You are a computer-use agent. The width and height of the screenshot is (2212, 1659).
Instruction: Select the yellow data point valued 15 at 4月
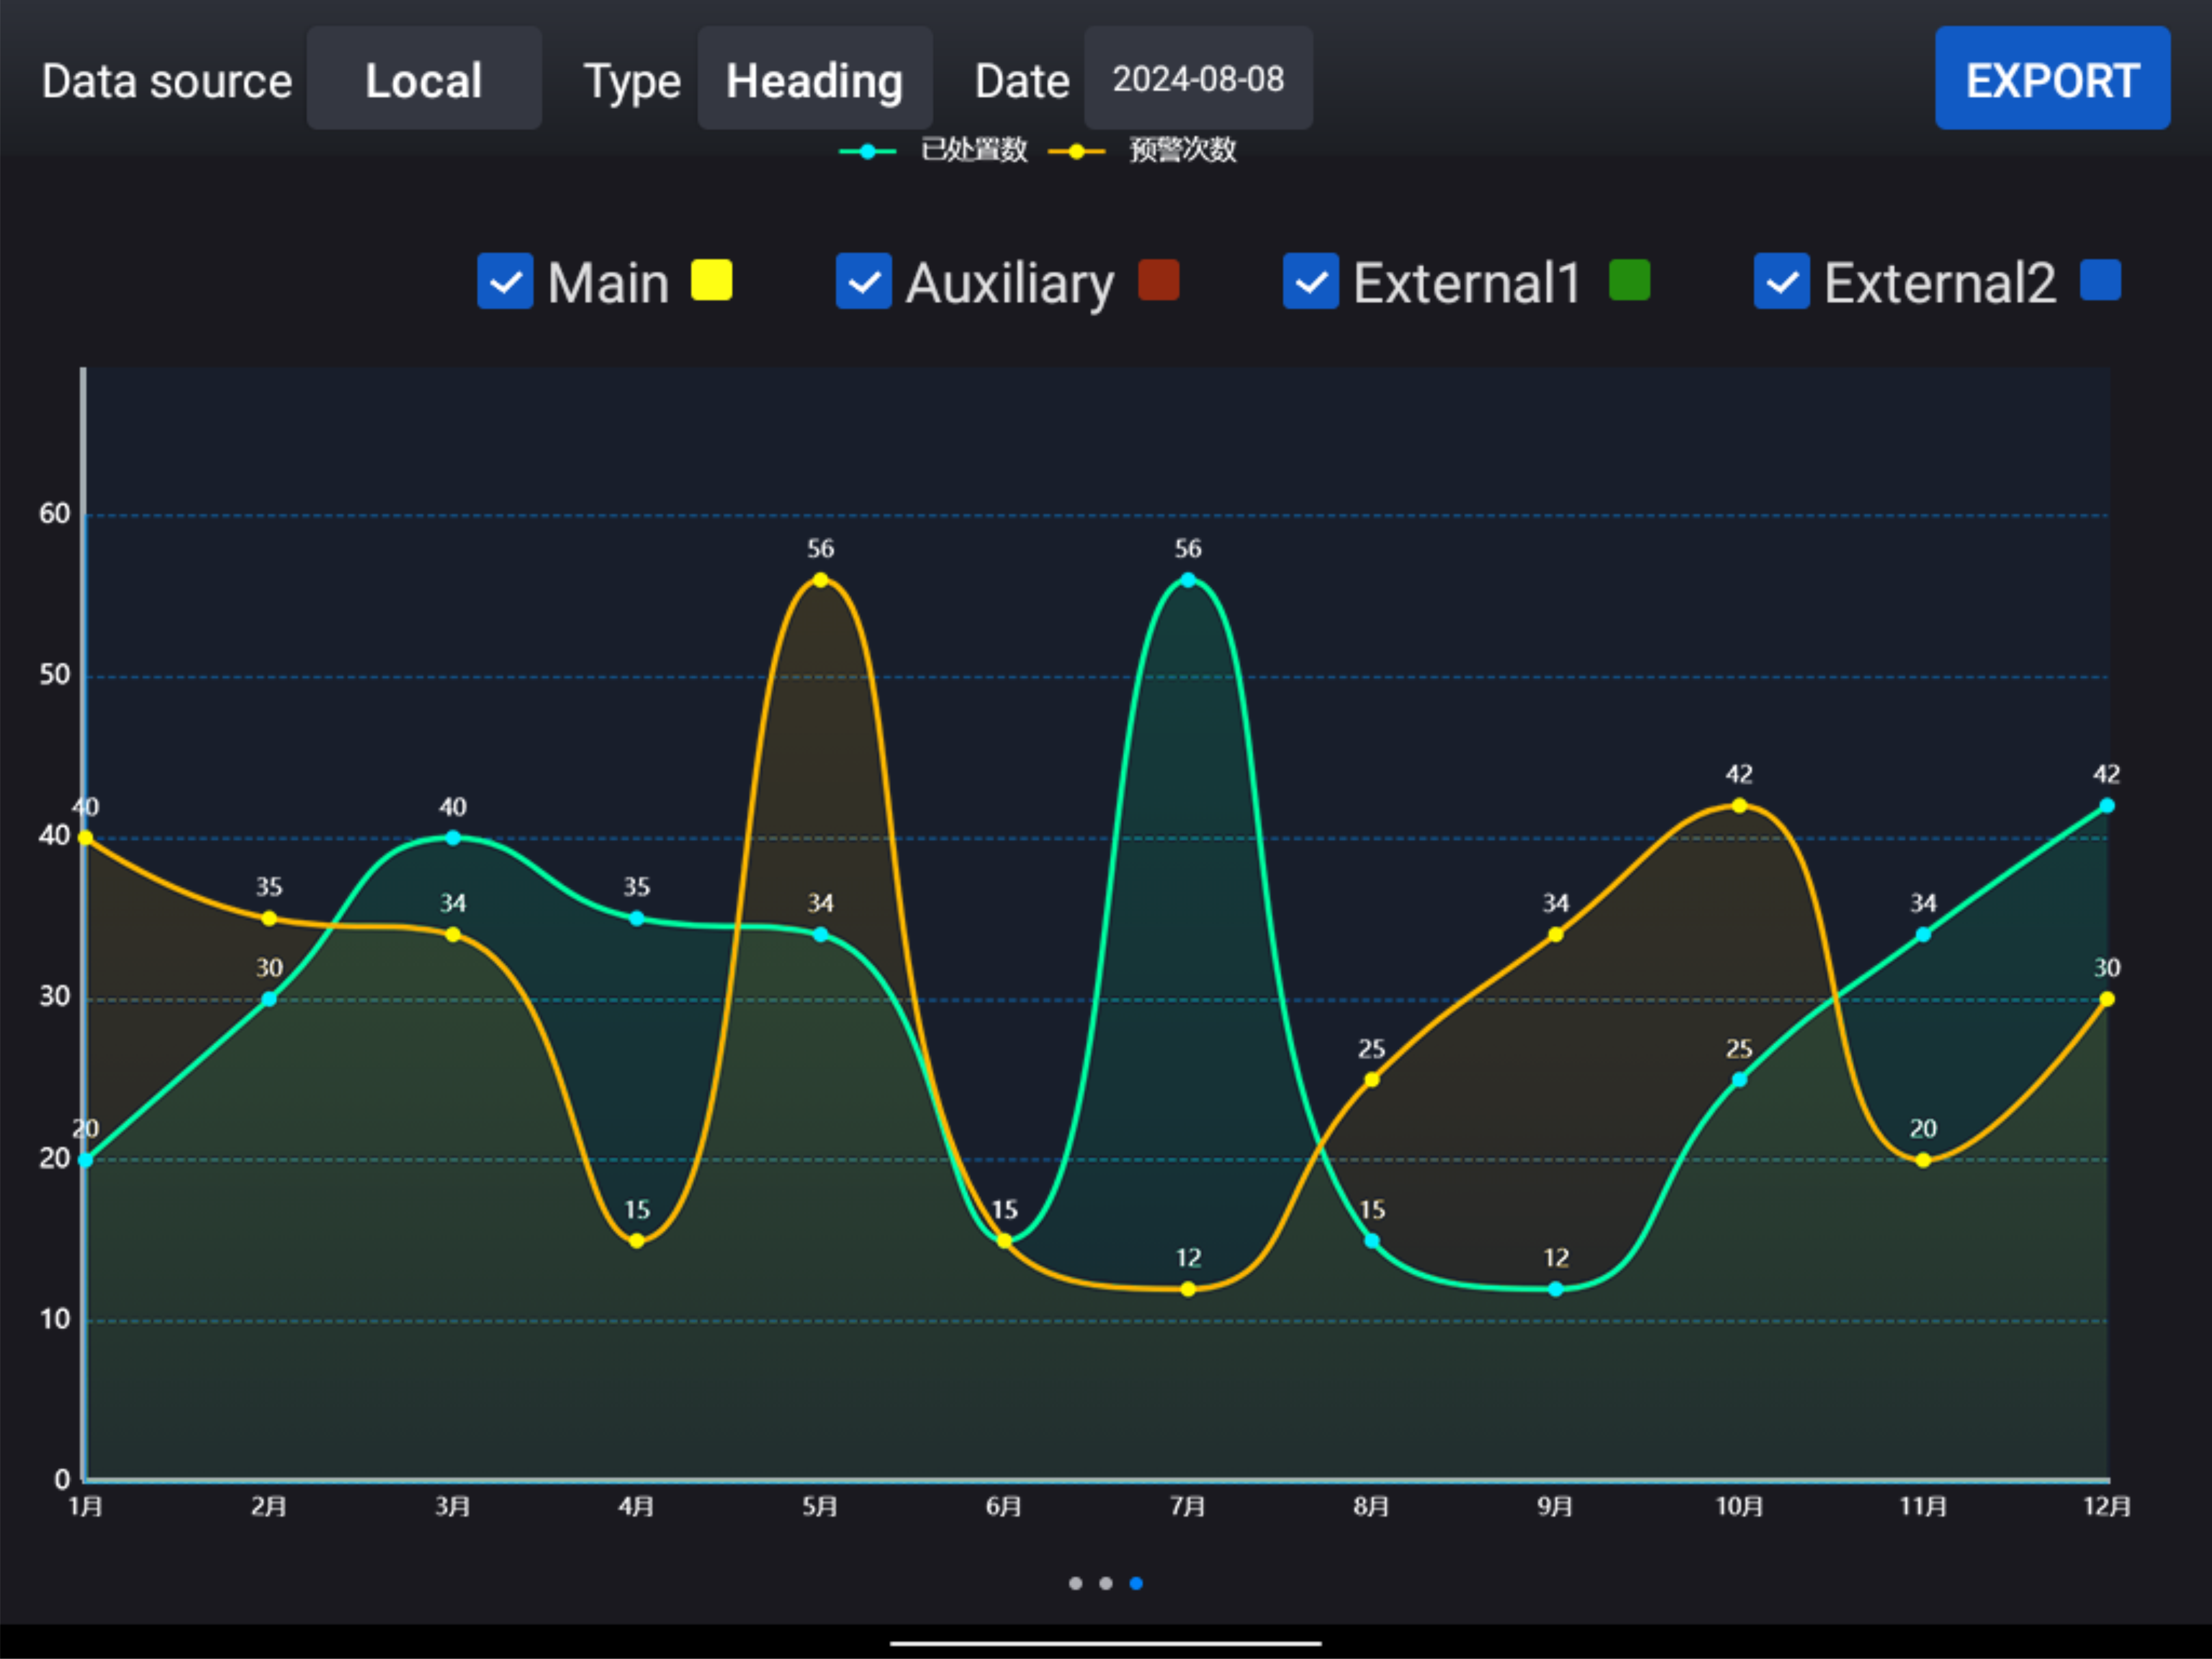pos(637,1241)
